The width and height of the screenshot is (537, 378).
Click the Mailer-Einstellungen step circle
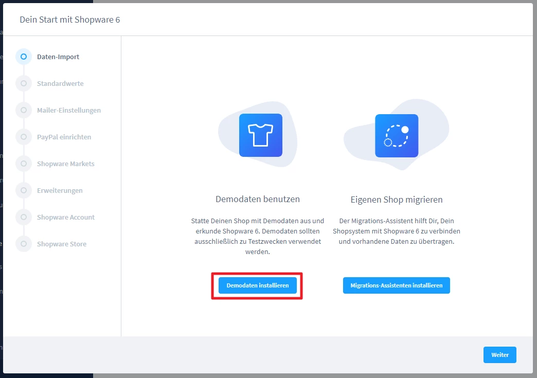tap(24, 110)
